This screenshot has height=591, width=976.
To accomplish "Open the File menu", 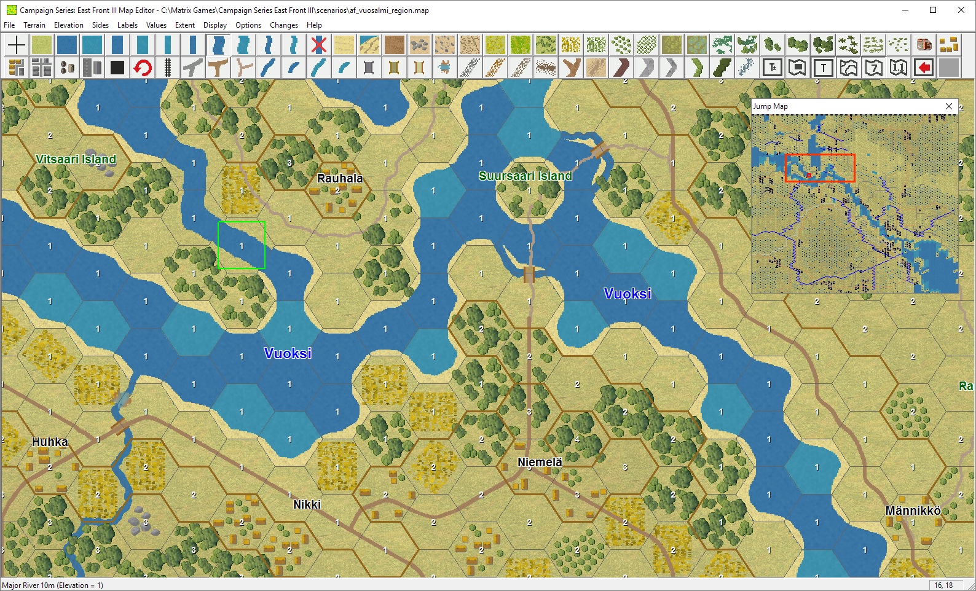I will [x=9, y=25].
